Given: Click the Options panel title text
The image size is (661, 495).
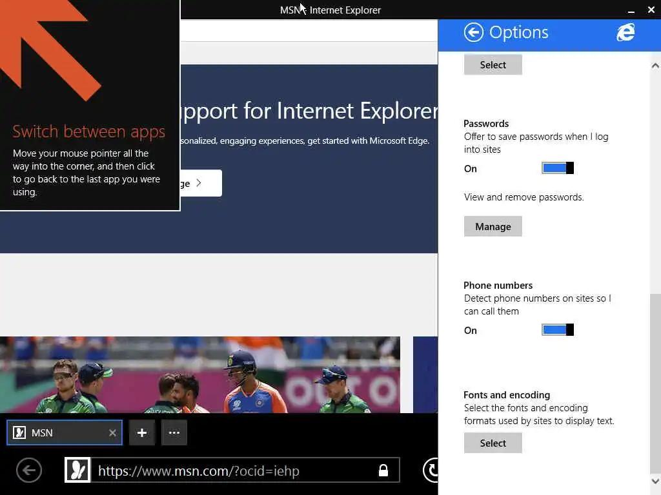Looking at the screenshot, I should [518, 32].
